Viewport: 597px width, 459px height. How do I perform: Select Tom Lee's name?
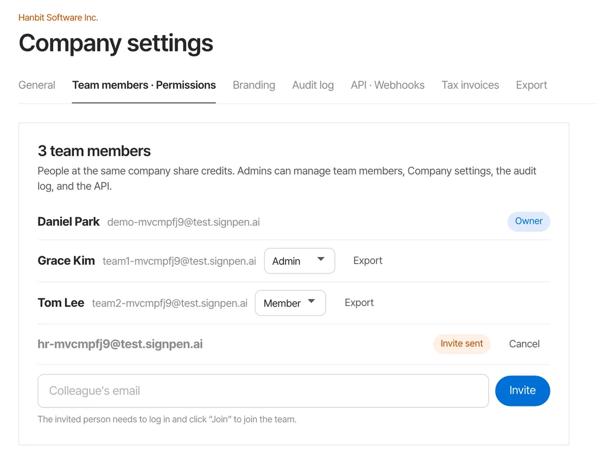click(x=61, y=303)
